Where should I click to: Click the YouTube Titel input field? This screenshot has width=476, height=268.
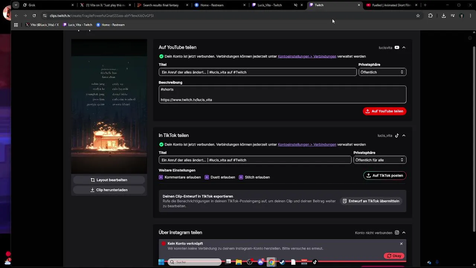258,72
